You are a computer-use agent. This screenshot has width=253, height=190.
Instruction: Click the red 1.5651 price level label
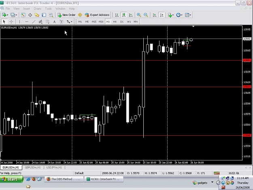pyautogui.click(x=247, y=60)
